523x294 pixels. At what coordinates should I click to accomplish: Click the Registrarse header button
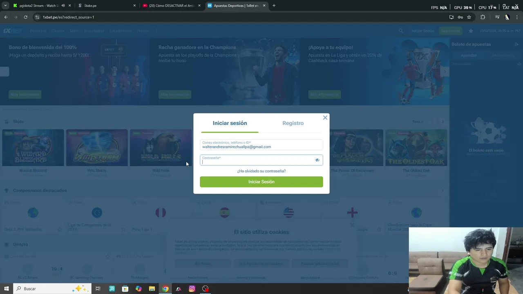click(450, 31)
